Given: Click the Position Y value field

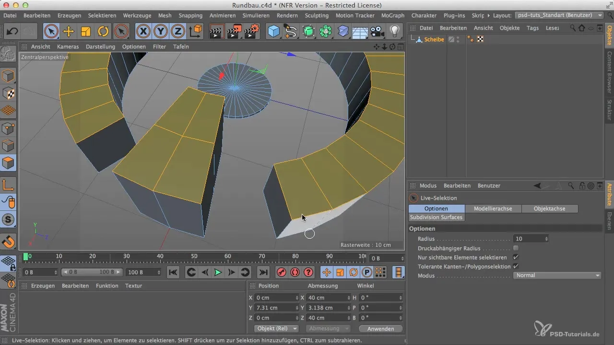Looking at the screenshot, I should point(274,308).
